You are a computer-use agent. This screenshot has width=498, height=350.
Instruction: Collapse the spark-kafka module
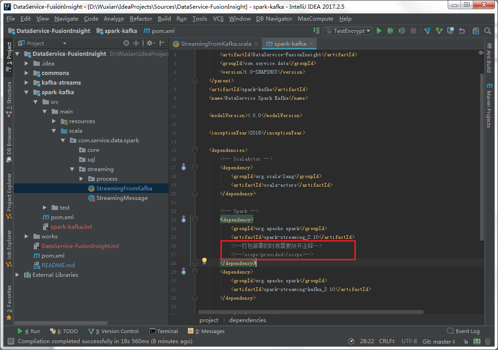(27, 92)
